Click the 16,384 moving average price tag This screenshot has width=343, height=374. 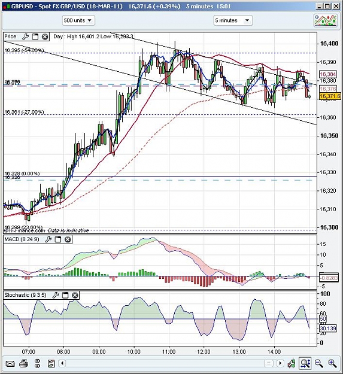tap(328, 74)
